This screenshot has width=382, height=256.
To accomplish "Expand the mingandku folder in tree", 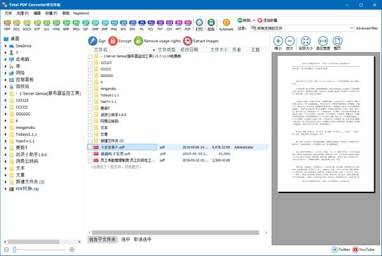I will click(5, 128).
